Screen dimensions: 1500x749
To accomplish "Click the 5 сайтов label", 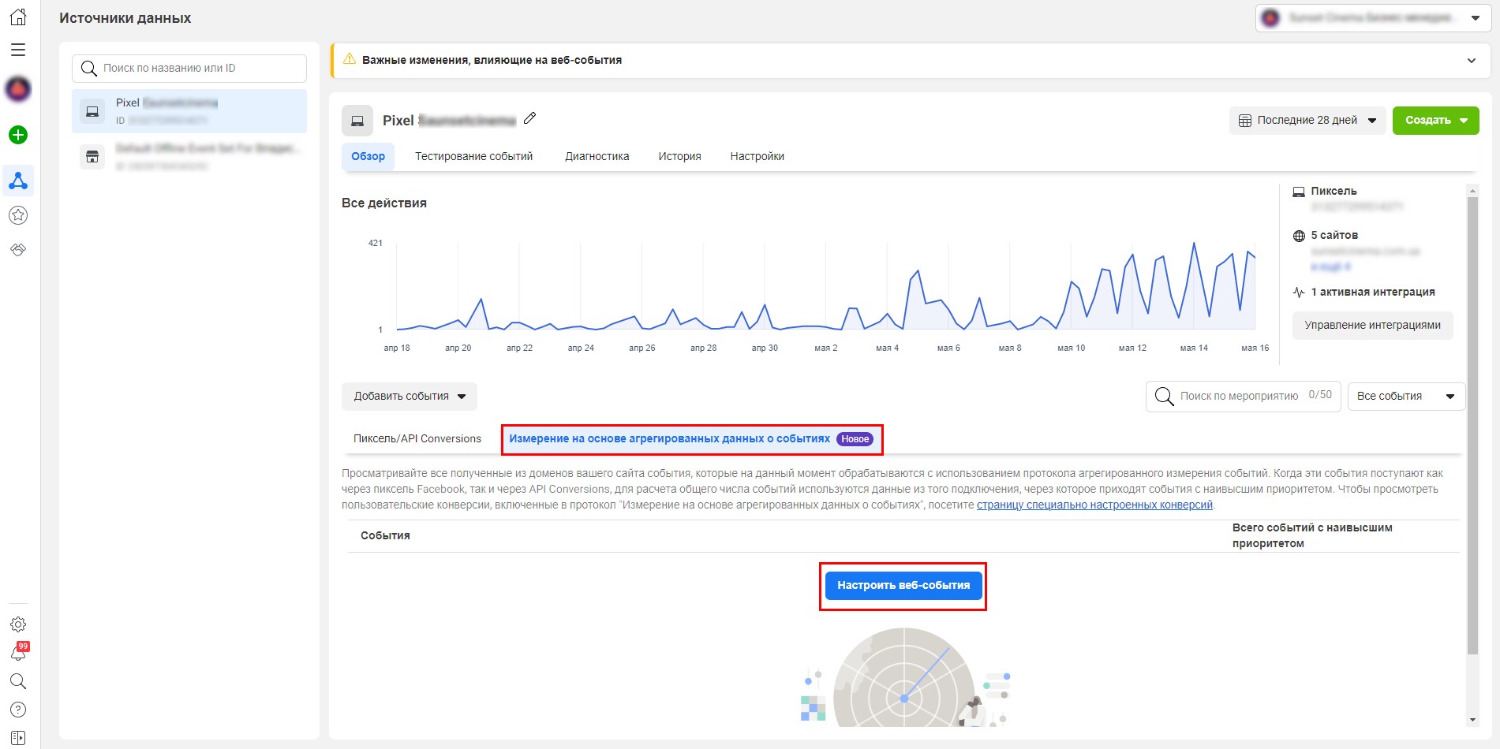I will point(1334,235).
